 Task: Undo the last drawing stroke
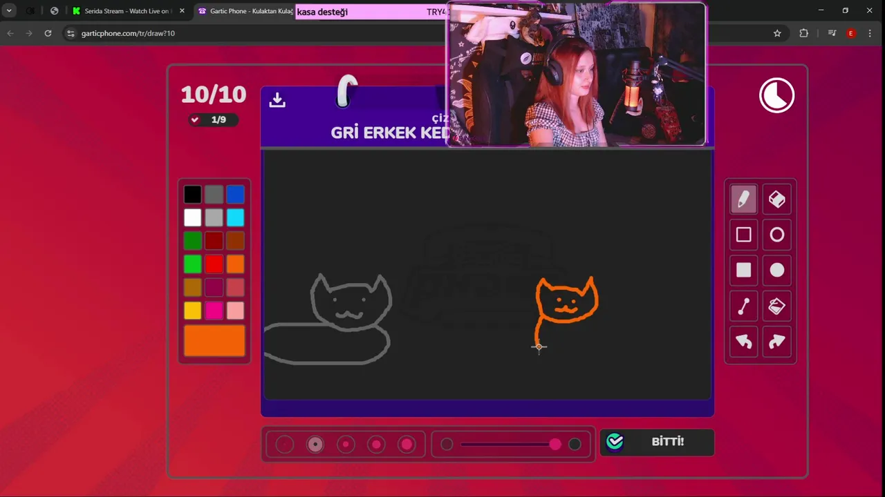743,342
